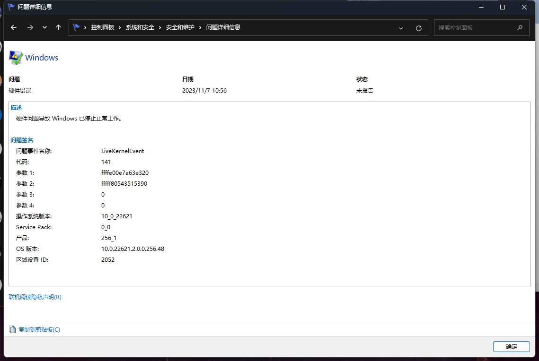Open the 安全和维护 breadcrumb
The image size is (539, 361).
click(x=180, y=27)
